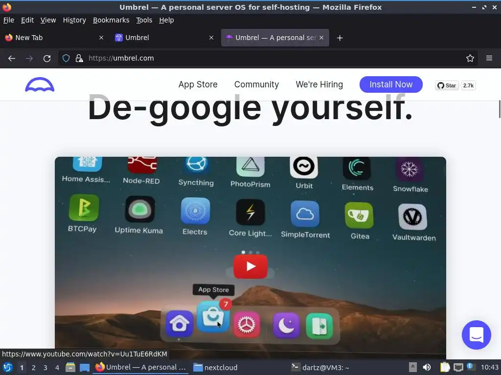Open the dartz@VM3 terminal taskbar item
The image size is (501, 375).
tap(321, 368)
